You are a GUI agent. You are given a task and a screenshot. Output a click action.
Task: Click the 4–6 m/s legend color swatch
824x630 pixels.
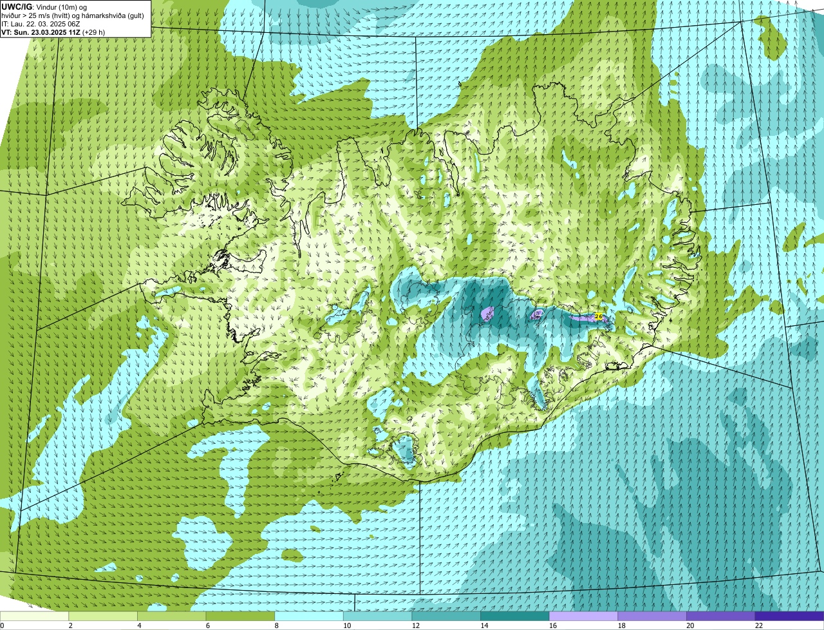172,616
